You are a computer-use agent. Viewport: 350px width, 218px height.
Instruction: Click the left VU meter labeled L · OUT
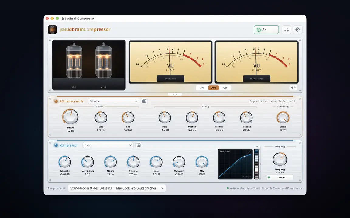[x=170, y=62]
